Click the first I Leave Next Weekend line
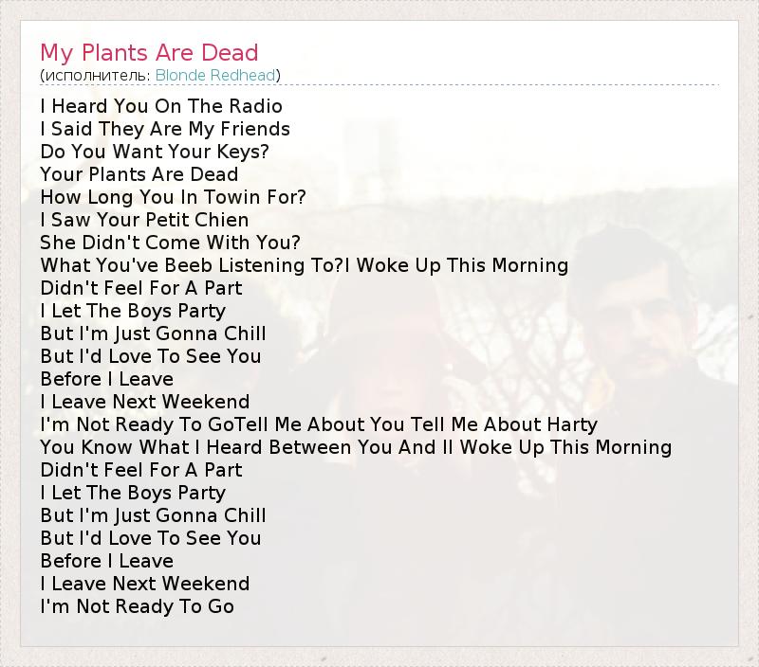Image resolution: width=759 pixels, height=667 pixels. tap(145, 402)
